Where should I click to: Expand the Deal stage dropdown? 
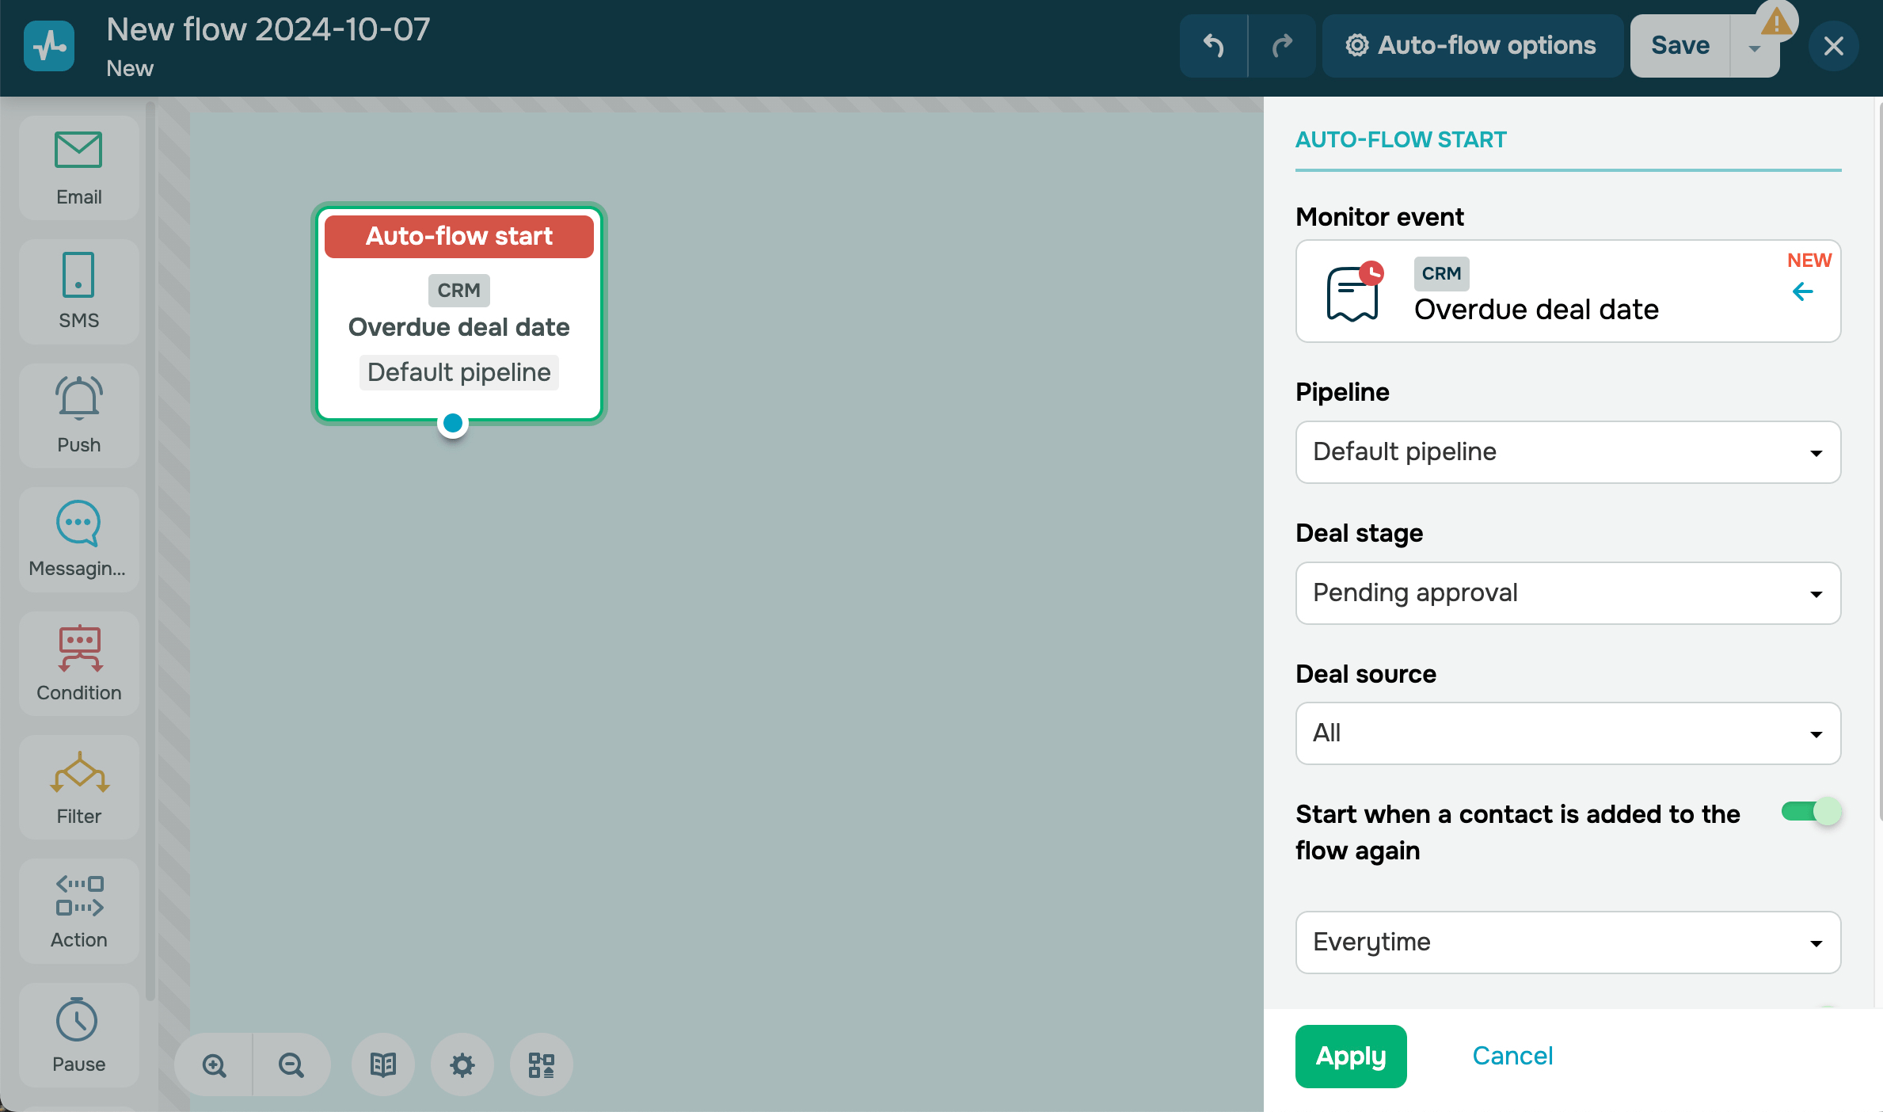[x=1568, y=593]
